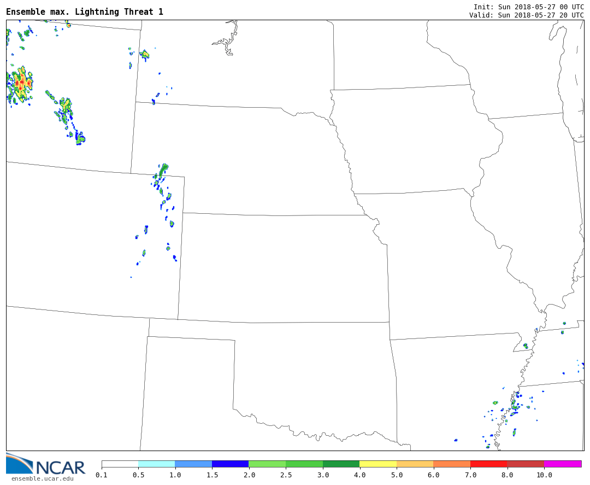Click the Valid time text
Screen dimensions: 590x485
(526, 15)
